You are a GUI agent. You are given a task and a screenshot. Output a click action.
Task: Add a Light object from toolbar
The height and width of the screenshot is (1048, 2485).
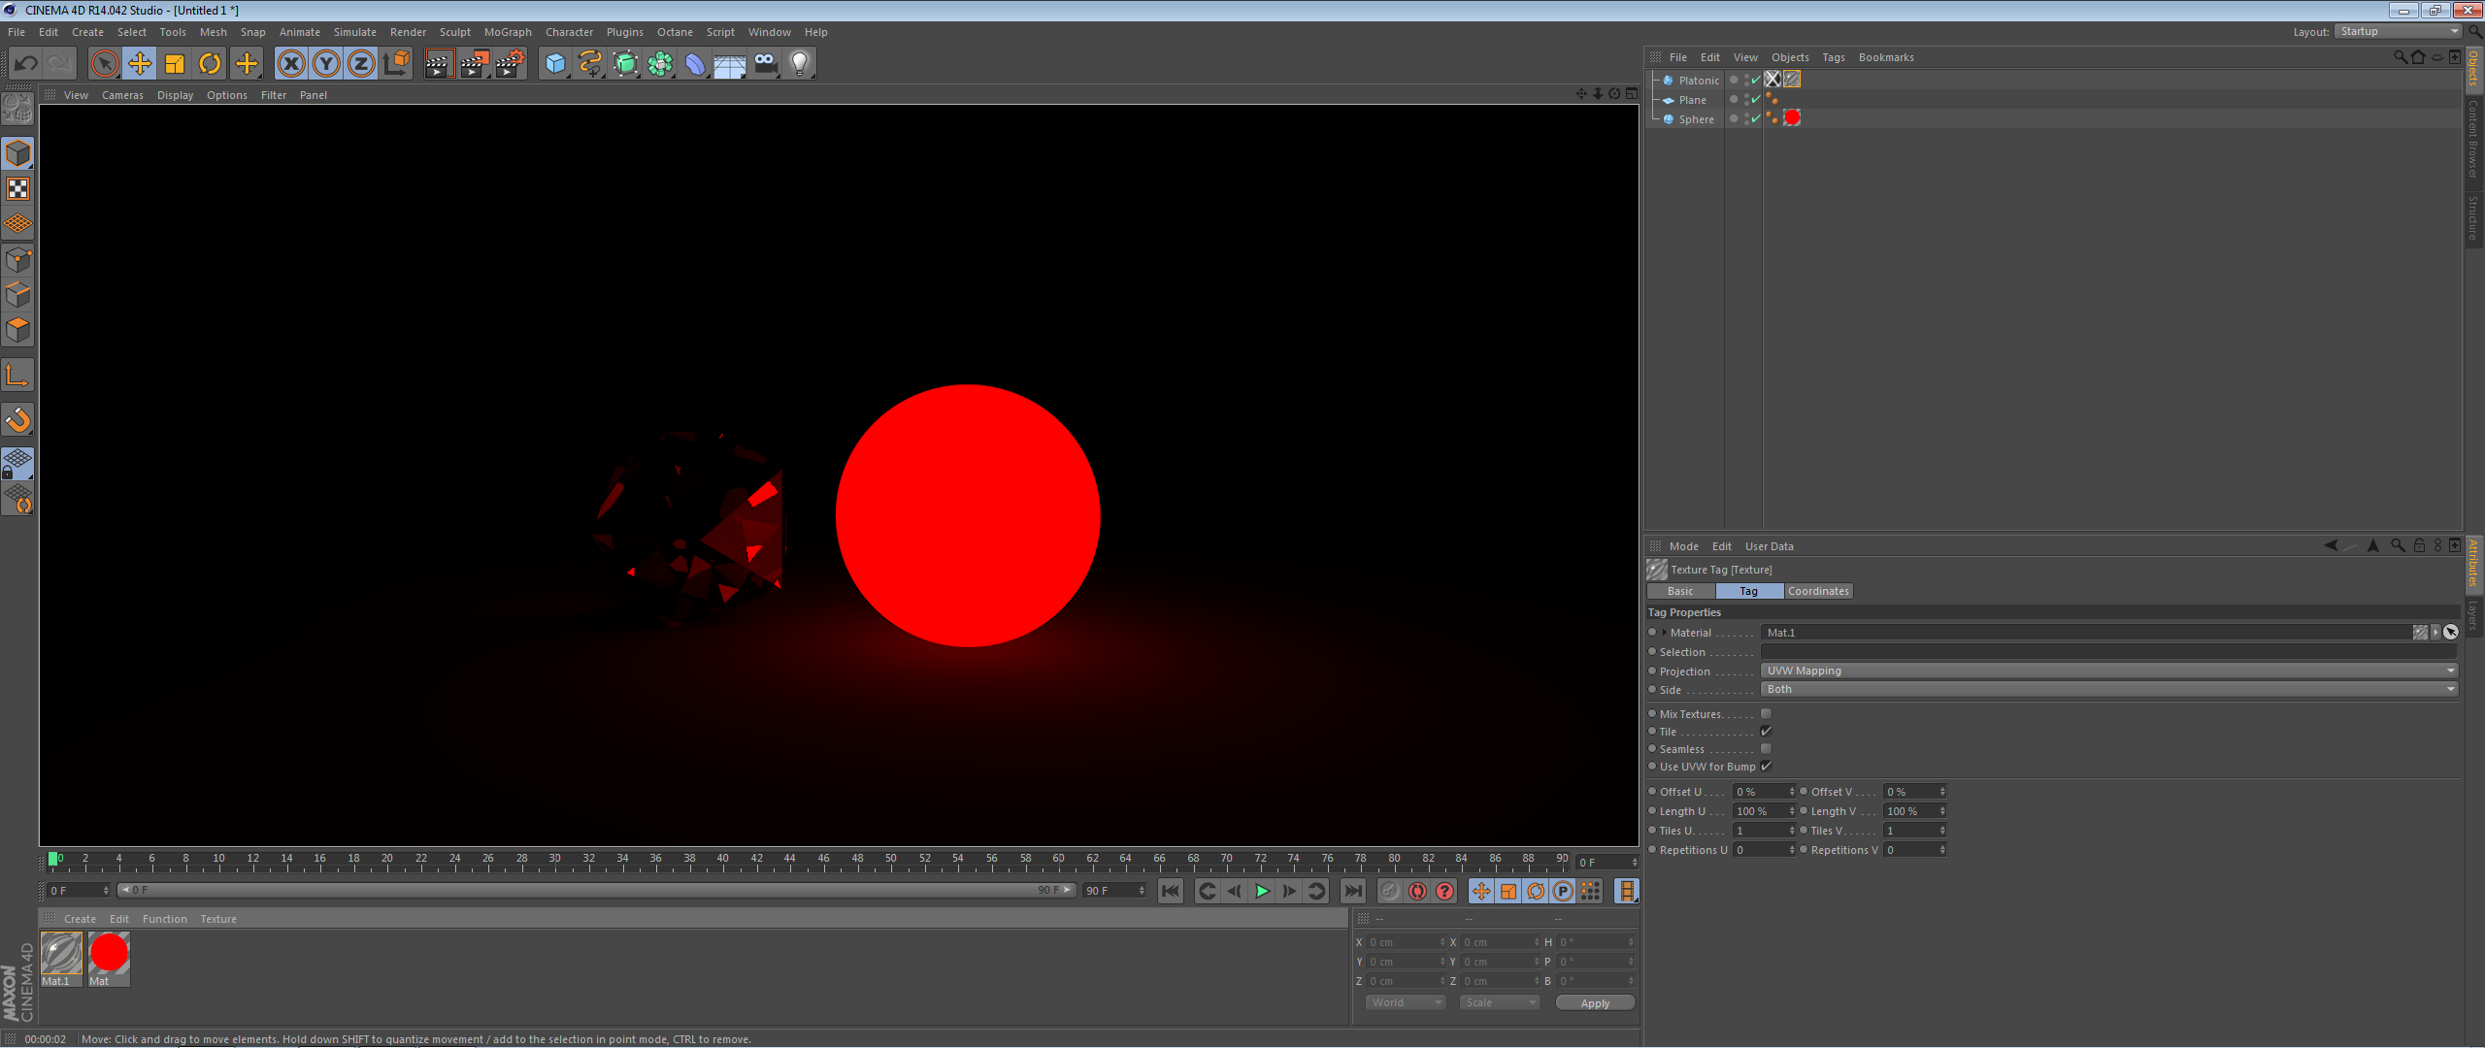pyautogui.click(x=799, y=64)
